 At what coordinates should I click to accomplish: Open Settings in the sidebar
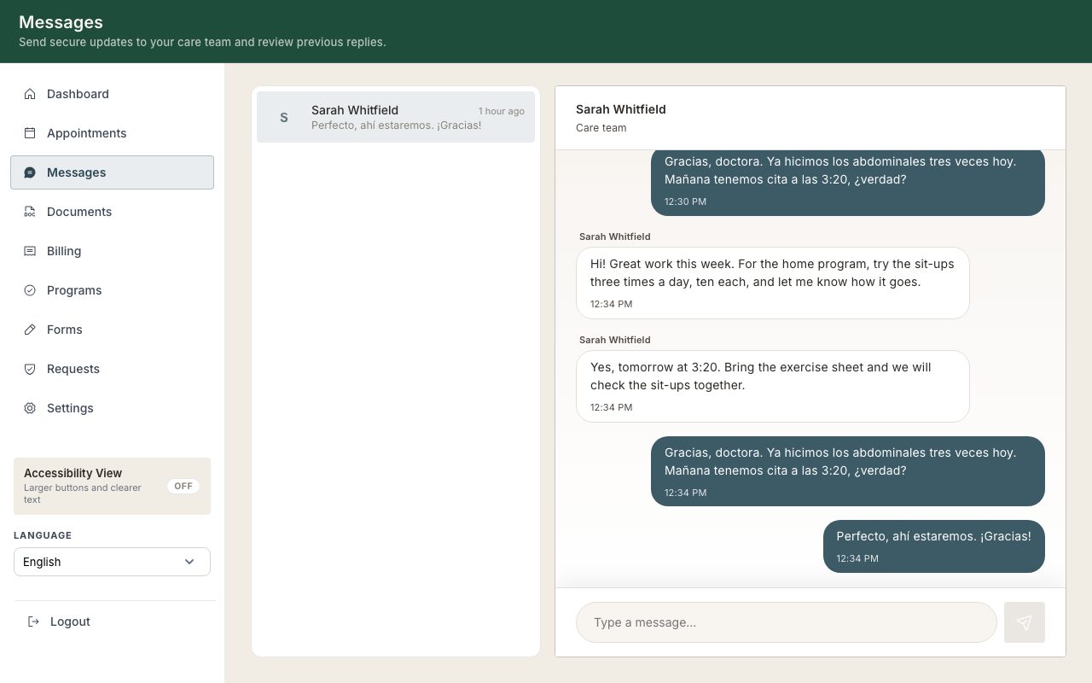point(112,408)
